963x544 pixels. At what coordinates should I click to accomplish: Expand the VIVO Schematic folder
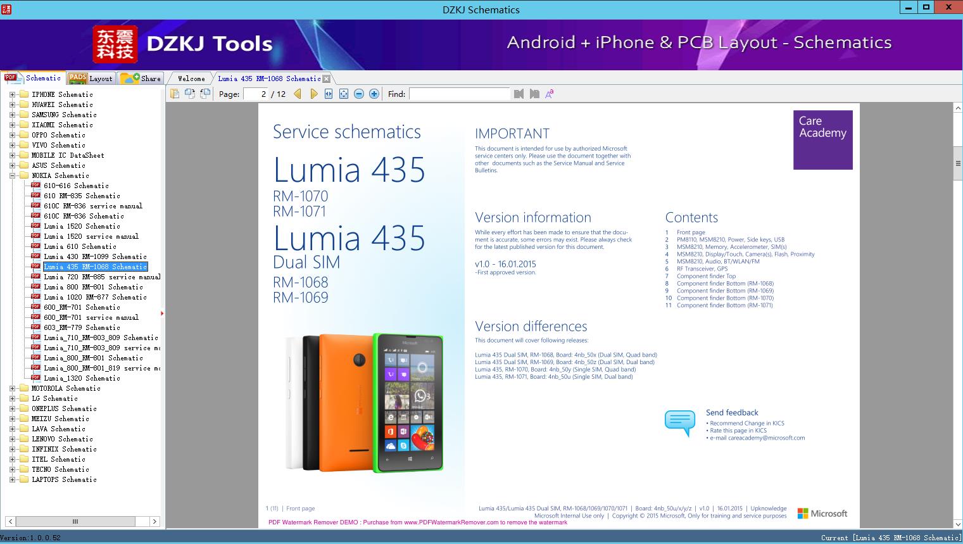tap(12, 145)
